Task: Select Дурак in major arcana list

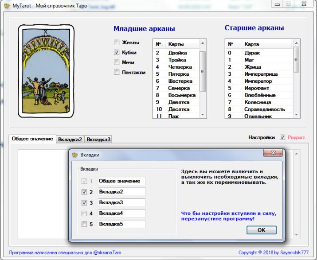Action: coord(259,53)
